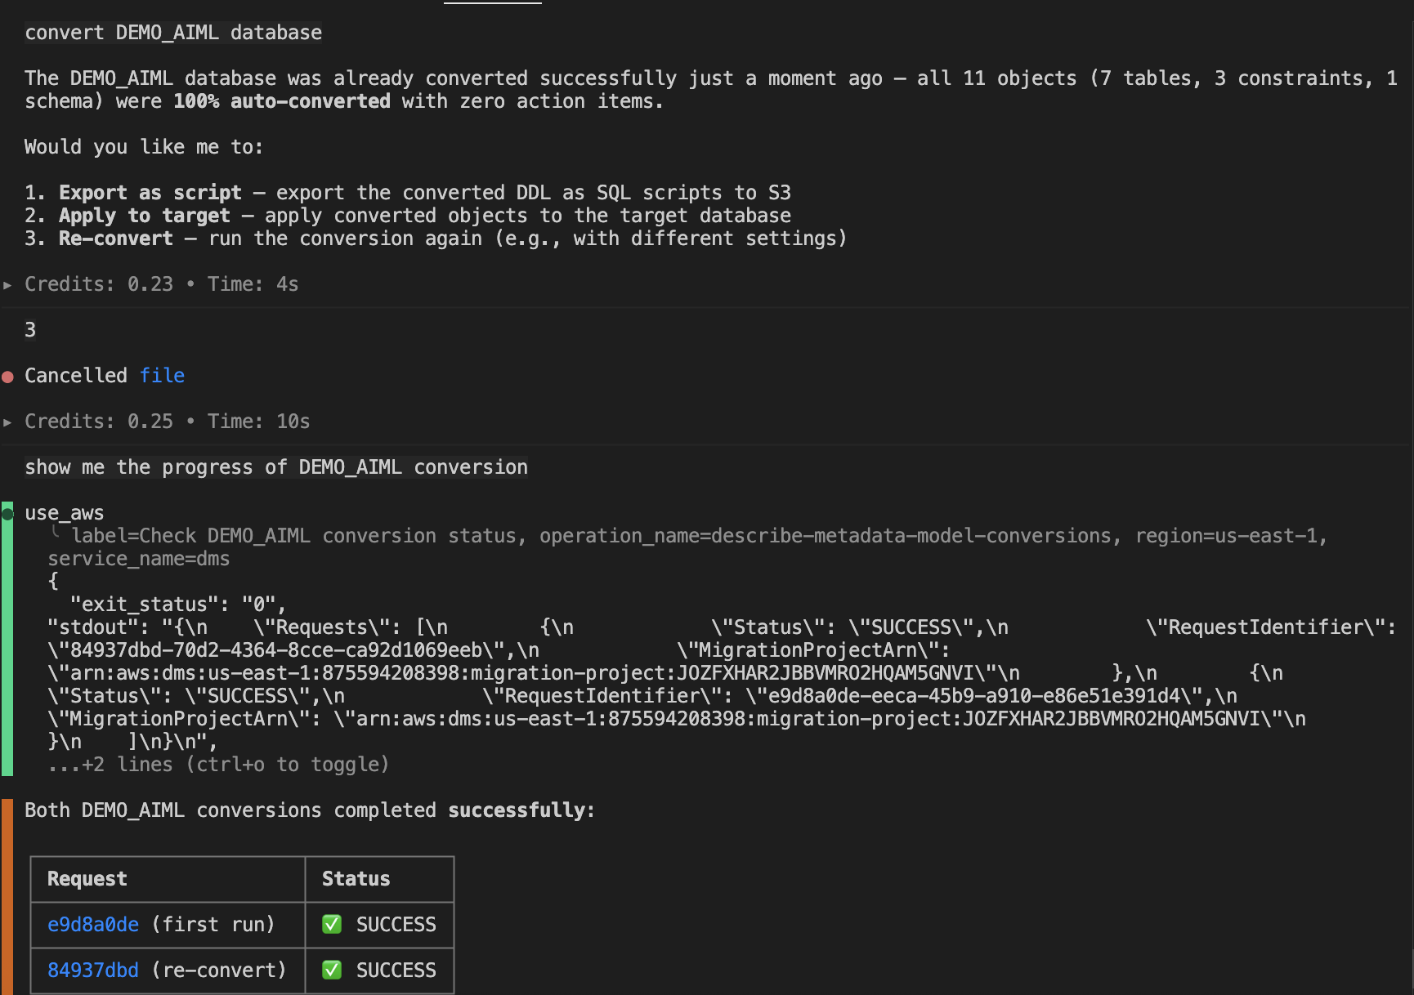Expand the Credits 0.25 details arrow
Viewport: 1414px width, 995px height.
coord(7,422)
